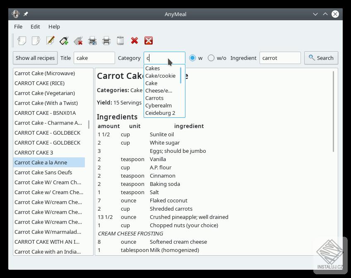Open print preview with the printer-eye icon
Viewport: 351px width, 278px height.
click(92, 40)
